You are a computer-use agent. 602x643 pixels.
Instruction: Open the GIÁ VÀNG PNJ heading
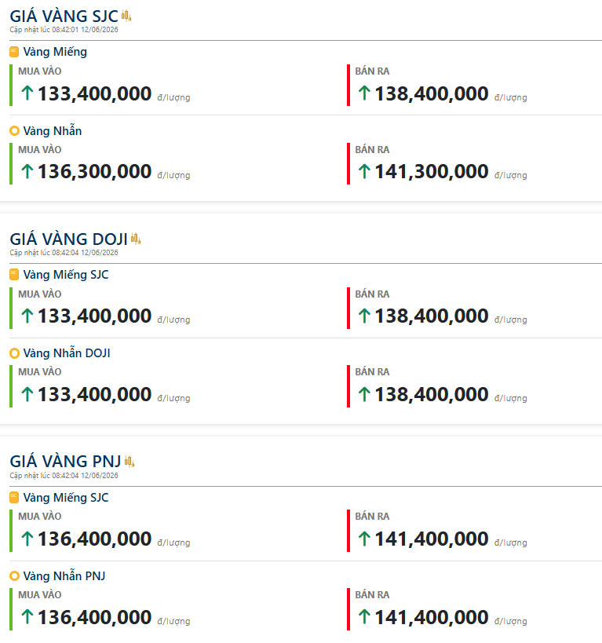[65, 462]
